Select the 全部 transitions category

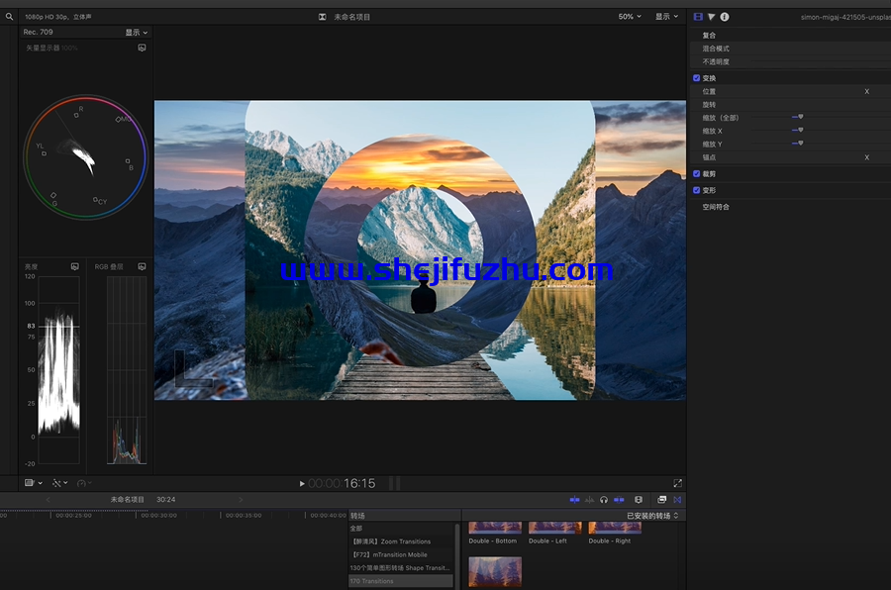(x=401, y=529)
